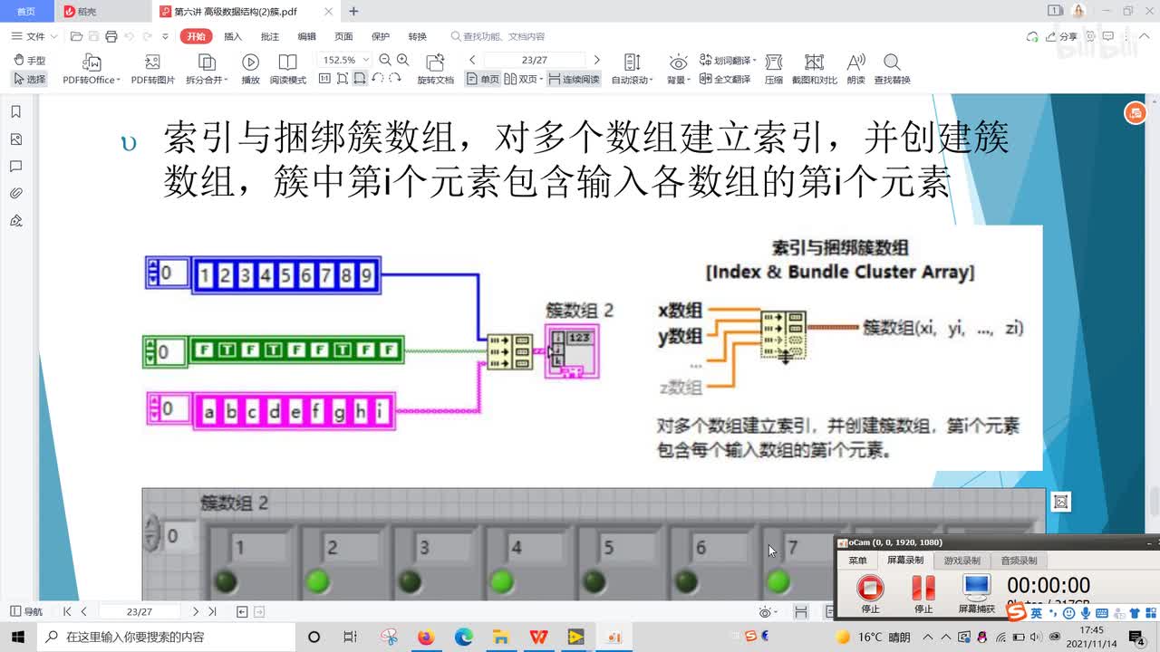Open the bookmark panel in sidebar

pyautogui.click(x=15, y=112)
